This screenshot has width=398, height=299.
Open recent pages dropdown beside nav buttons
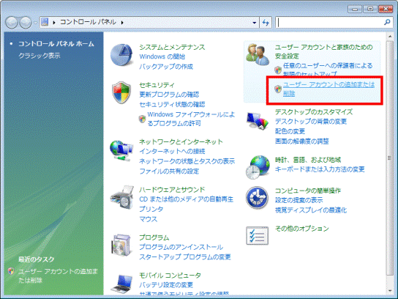click(x=35, y=23)
